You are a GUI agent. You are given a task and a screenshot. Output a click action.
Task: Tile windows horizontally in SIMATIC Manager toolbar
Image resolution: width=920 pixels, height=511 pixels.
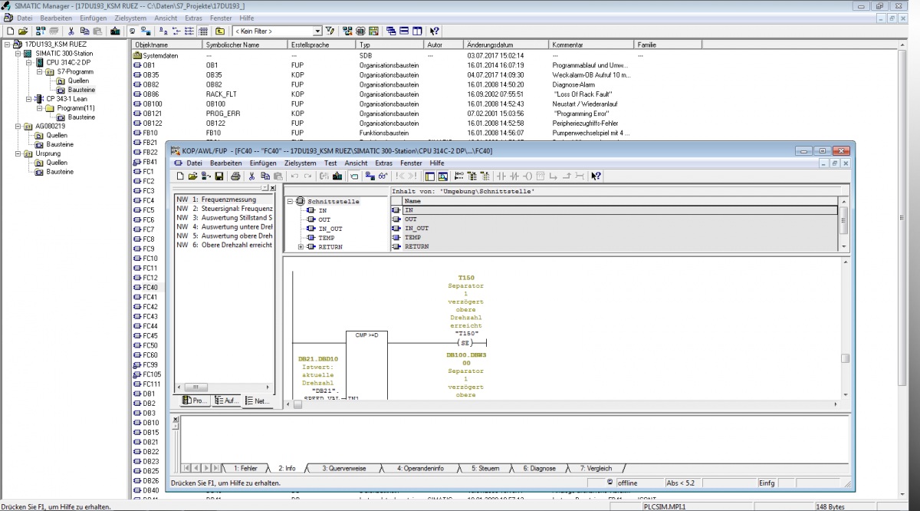404,31
